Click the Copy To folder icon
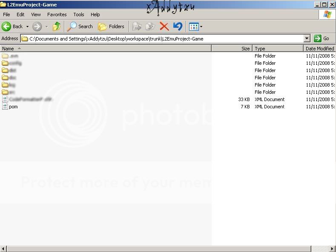This screenshot has height=252, width=336. click(150, 26)
